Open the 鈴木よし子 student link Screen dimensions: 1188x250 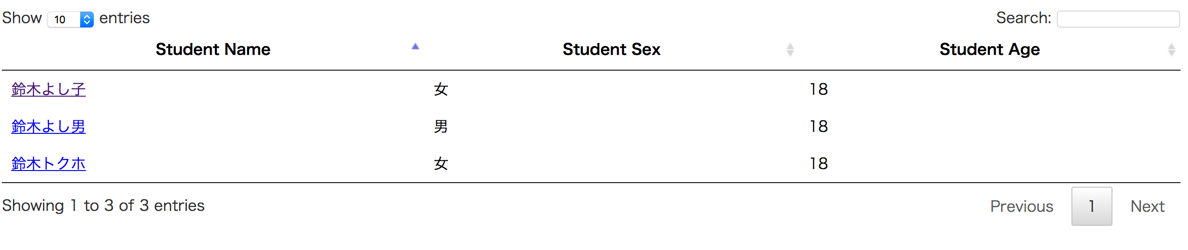point(48,89)
